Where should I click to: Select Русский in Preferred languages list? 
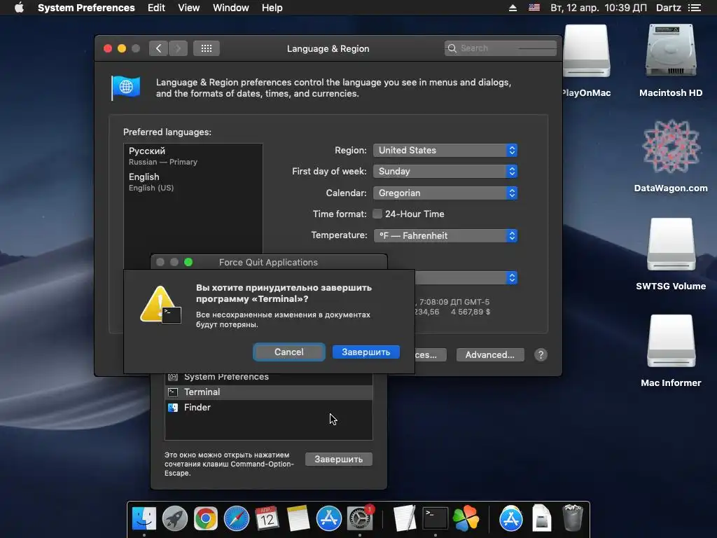point(193,156)
